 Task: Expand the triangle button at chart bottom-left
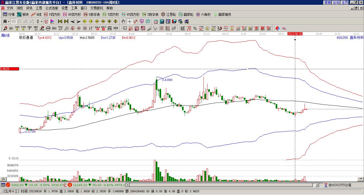(x=3, y=179)
